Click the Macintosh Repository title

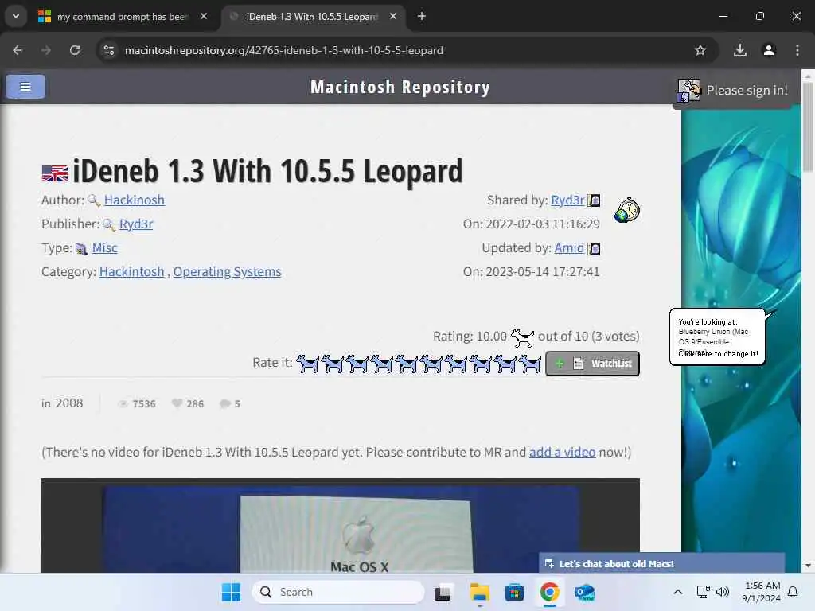[x=400, y=87]
